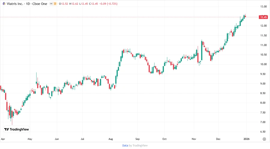
Task: Click the Nov date axis label
Action: [x=194, y=139]
